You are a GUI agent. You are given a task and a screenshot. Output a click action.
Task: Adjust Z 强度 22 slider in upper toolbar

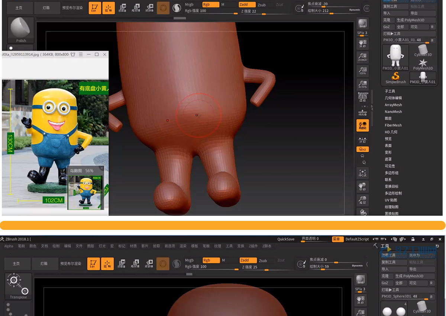pyautogui.click(x=265, y=12)
